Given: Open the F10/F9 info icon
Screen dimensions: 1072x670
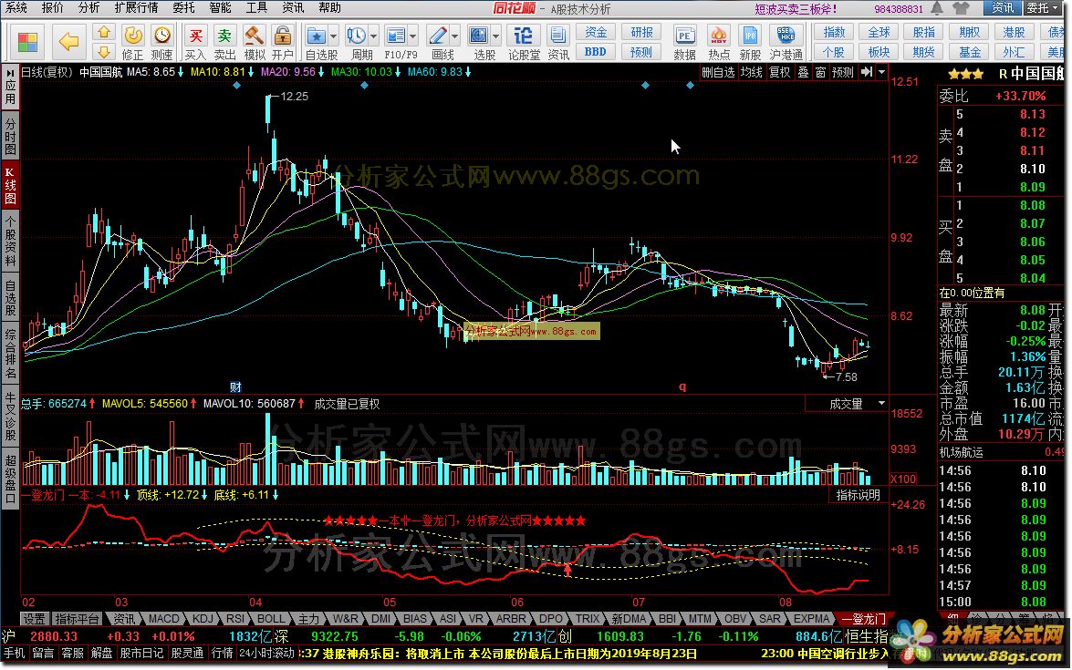Looking at the screenshot, I should tap(395, 36).
